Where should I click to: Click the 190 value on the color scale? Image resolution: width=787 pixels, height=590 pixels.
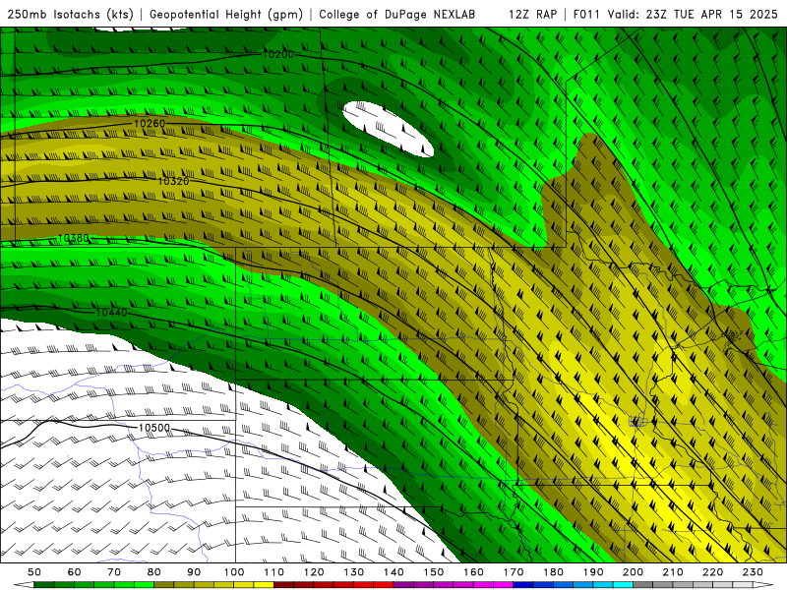click(x=593, y=572)
